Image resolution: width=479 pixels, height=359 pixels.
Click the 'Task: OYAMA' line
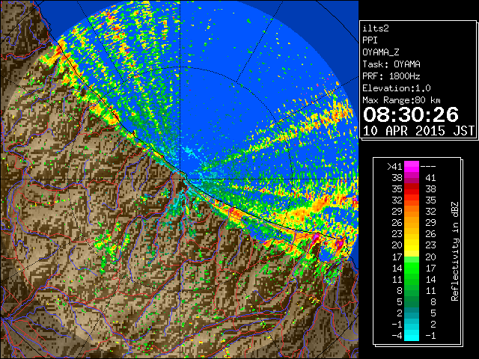391,64
